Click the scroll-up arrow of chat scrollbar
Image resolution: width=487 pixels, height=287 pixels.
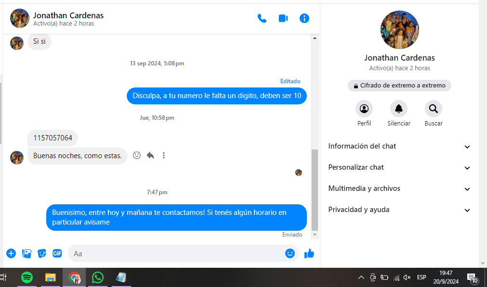[315, 38]
